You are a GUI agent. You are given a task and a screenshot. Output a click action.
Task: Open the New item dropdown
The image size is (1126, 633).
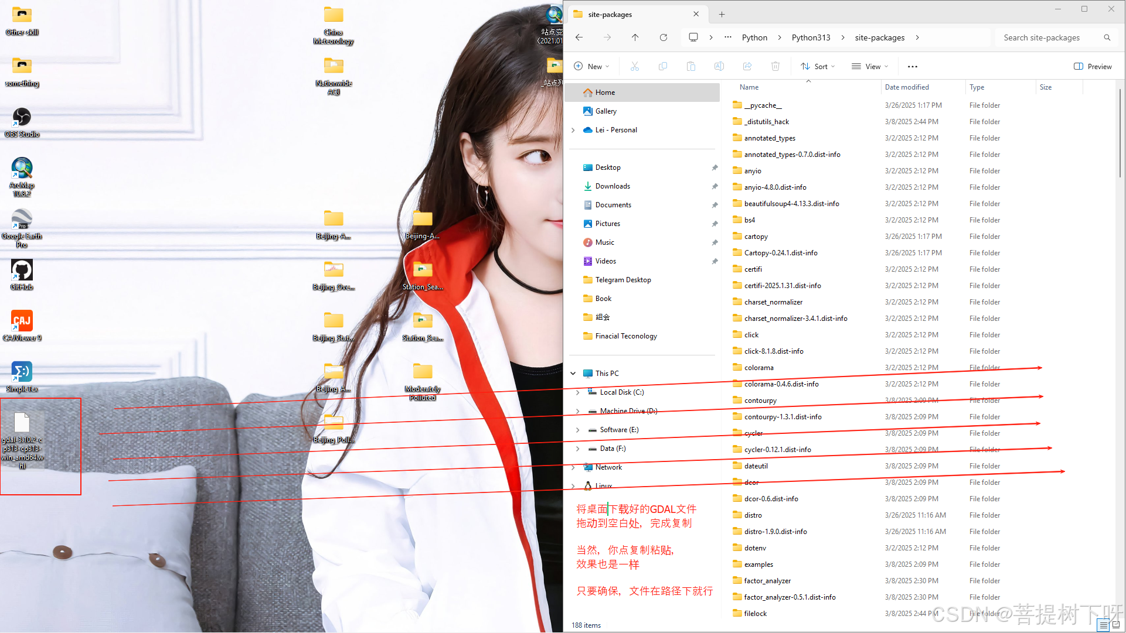tap(591, 66)
